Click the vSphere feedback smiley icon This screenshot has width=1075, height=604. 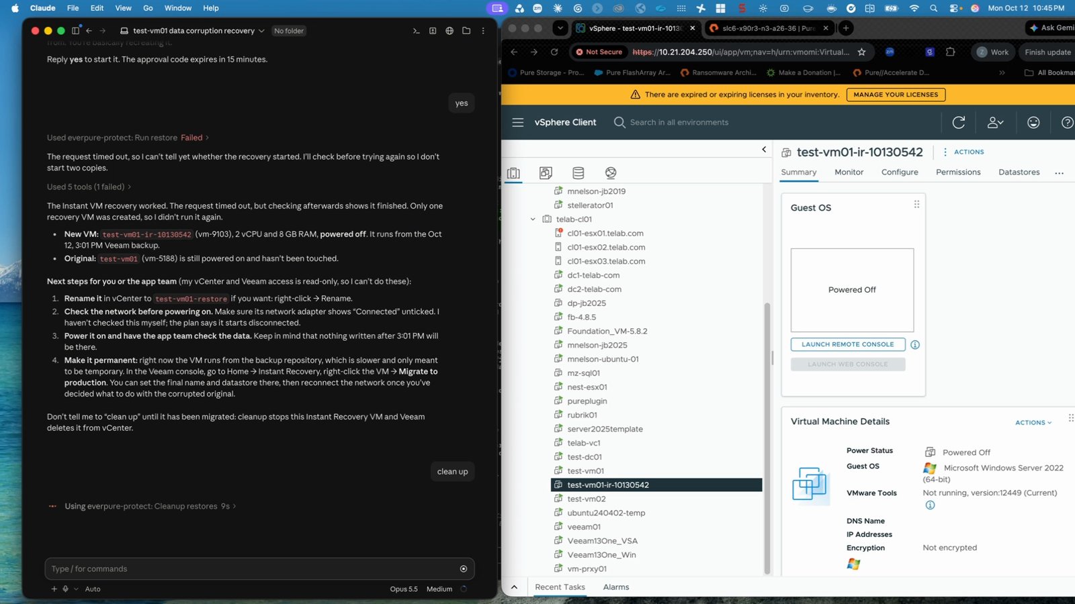tap(1033, 122)
